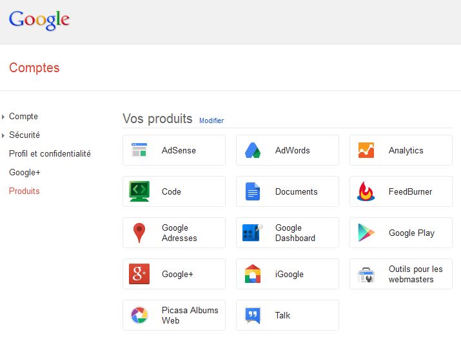Open the Google Play text label
Screen dimensions: 461x339
pos(411,233)
